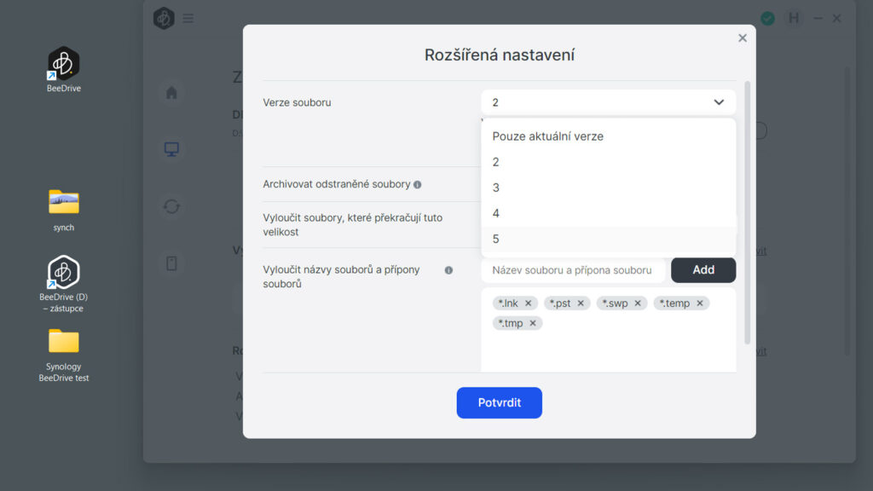This screenshot has width=873, height=491.
Task: Select Pouze aktuální verze option
Action: point(547,136)
